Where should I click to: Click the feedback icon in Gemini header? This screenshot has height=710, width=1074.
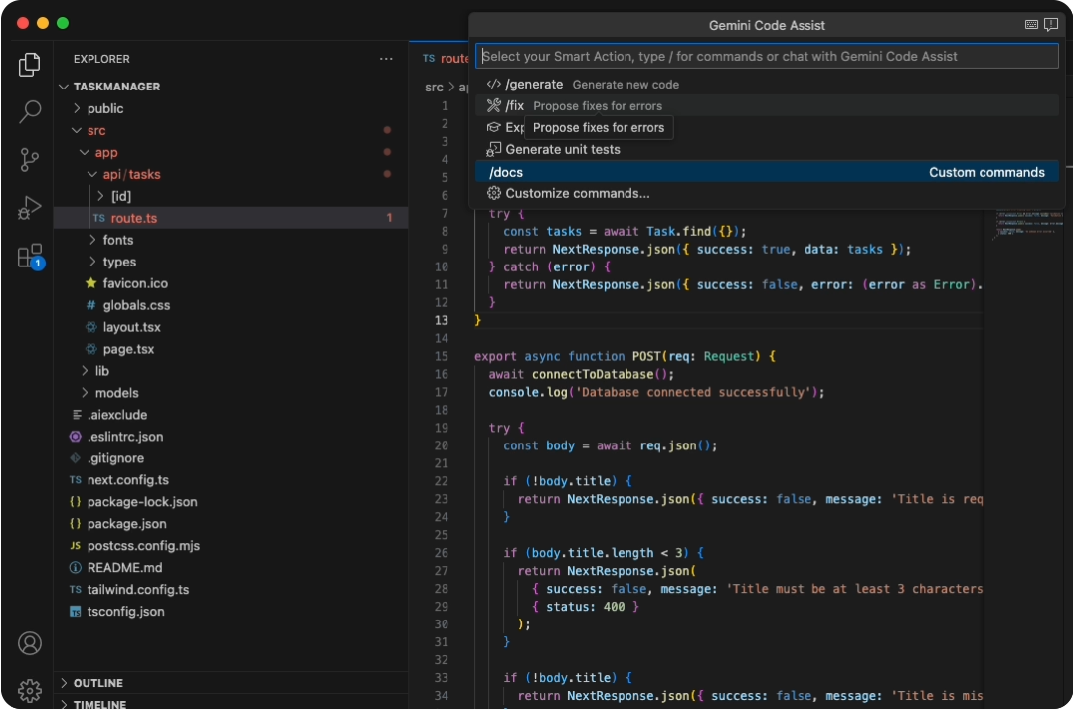click(1051, 25)
